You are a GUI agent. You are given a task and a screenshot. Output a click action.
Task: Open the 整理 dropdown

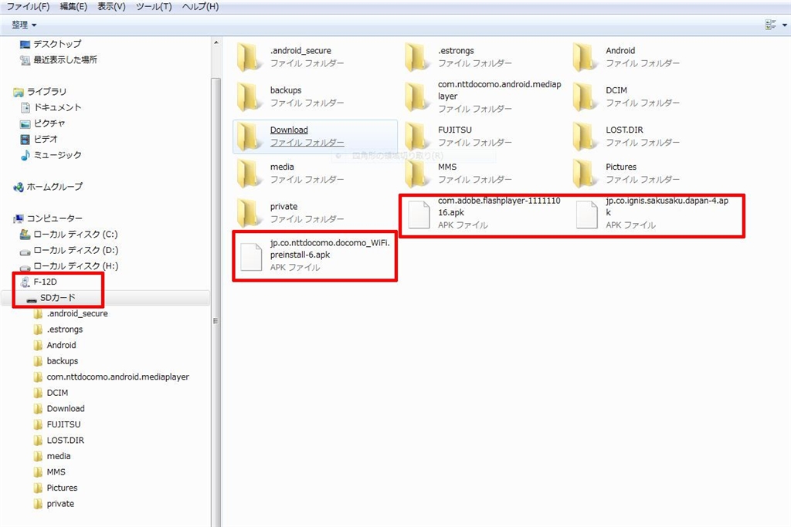click(x=24, y=25)
